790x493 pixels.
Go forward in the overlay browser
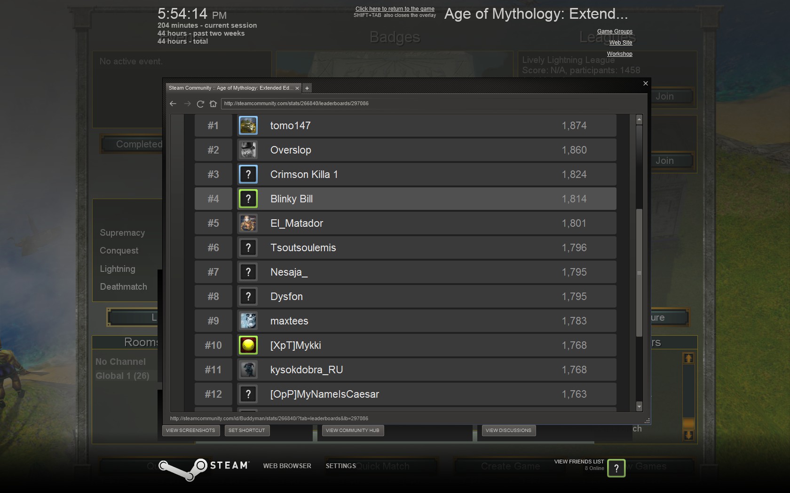187,104
